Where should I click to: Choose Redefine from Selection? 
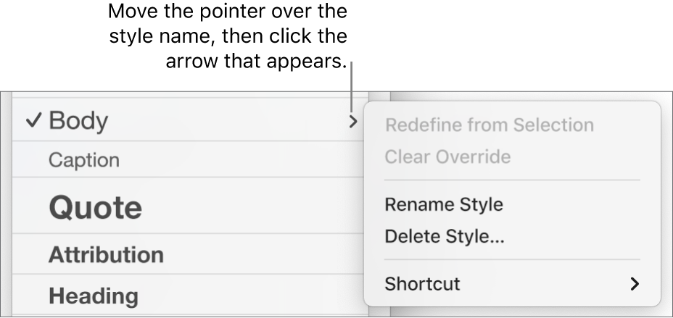[489, 125]
